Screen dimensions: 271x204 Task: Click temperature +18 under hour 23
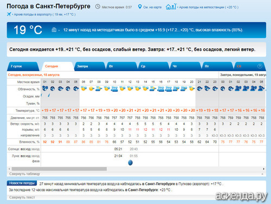click(x=215, y=110)
